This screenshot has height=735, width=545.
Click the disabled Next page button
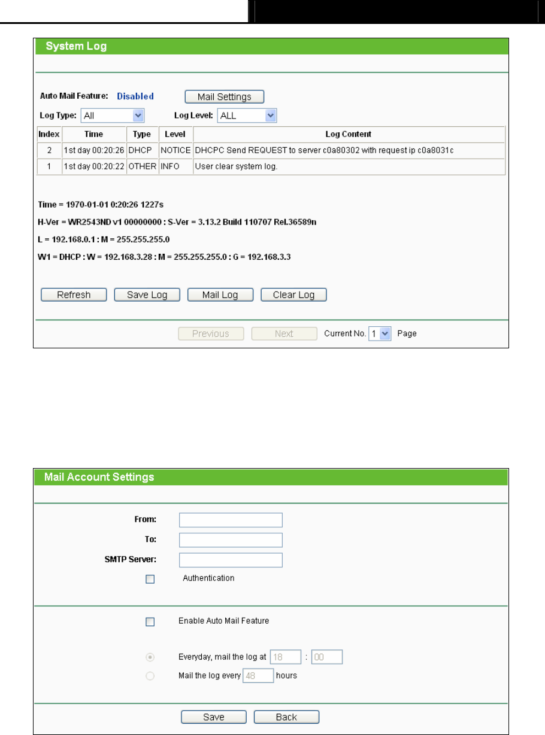coord(284,333)
